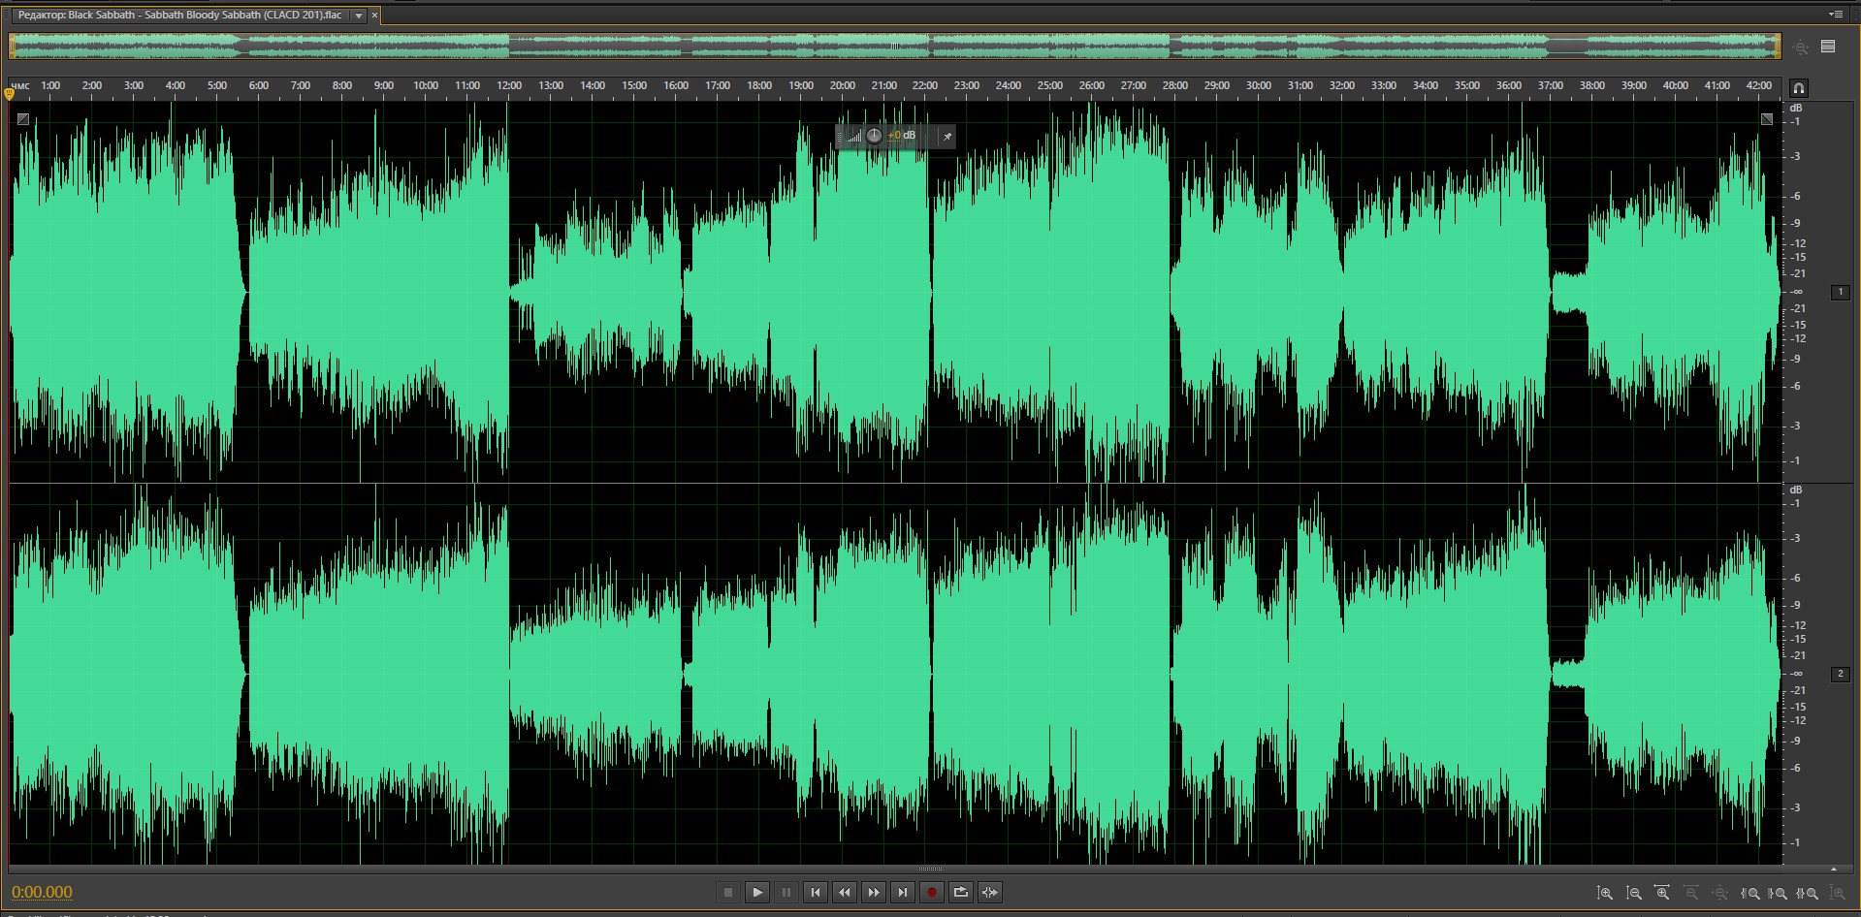Move playhead to next marker
Image resolution: width=1861 pixels, height=917 pixels.
click(902, 893)
